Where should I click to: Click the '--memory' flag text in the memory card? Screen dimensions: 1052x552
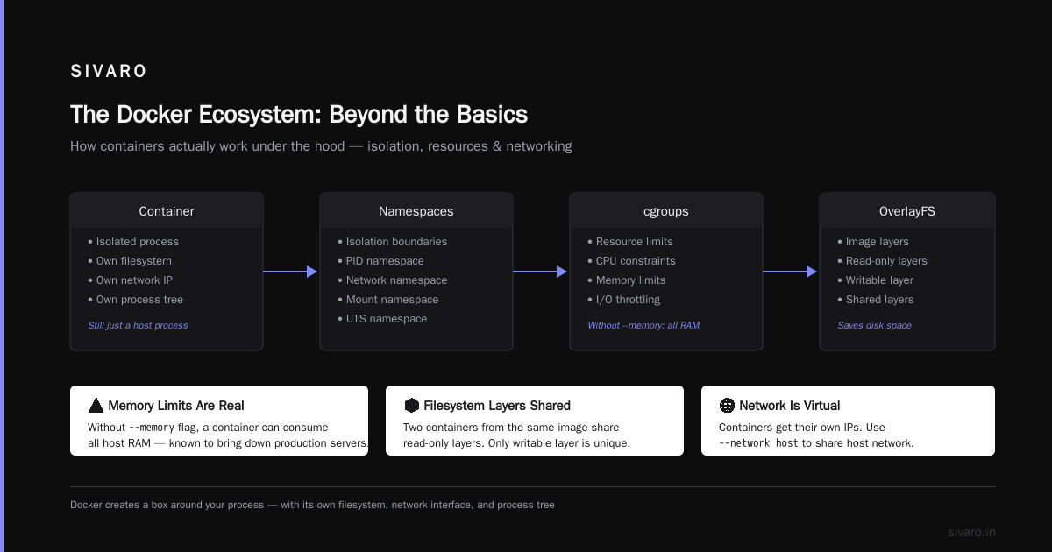click(152, 428)
